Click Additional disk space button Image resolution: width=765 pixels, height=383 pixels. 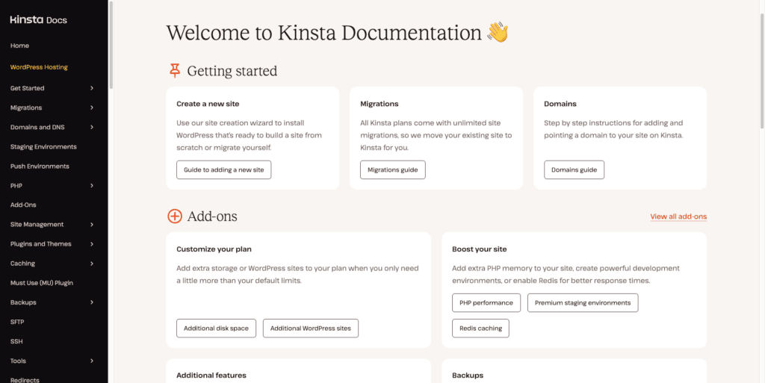pos(216,328)
